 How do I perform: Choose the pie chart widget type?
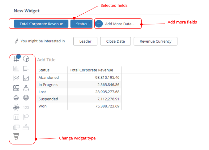coord(26,59)
